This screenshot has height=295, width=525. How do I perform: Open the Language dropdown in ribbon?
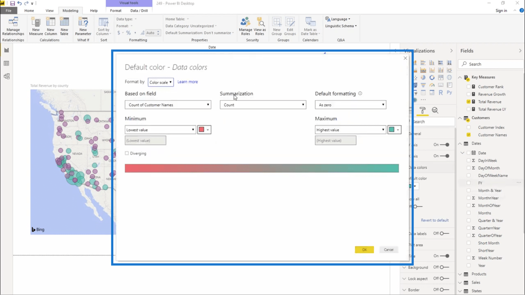point(338,19)
